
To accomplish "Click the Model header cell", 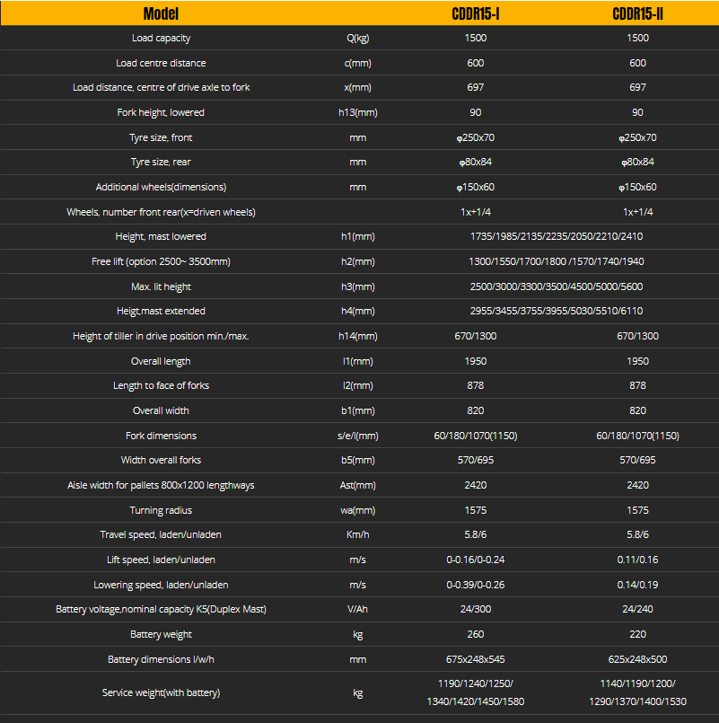I will 161,13.
